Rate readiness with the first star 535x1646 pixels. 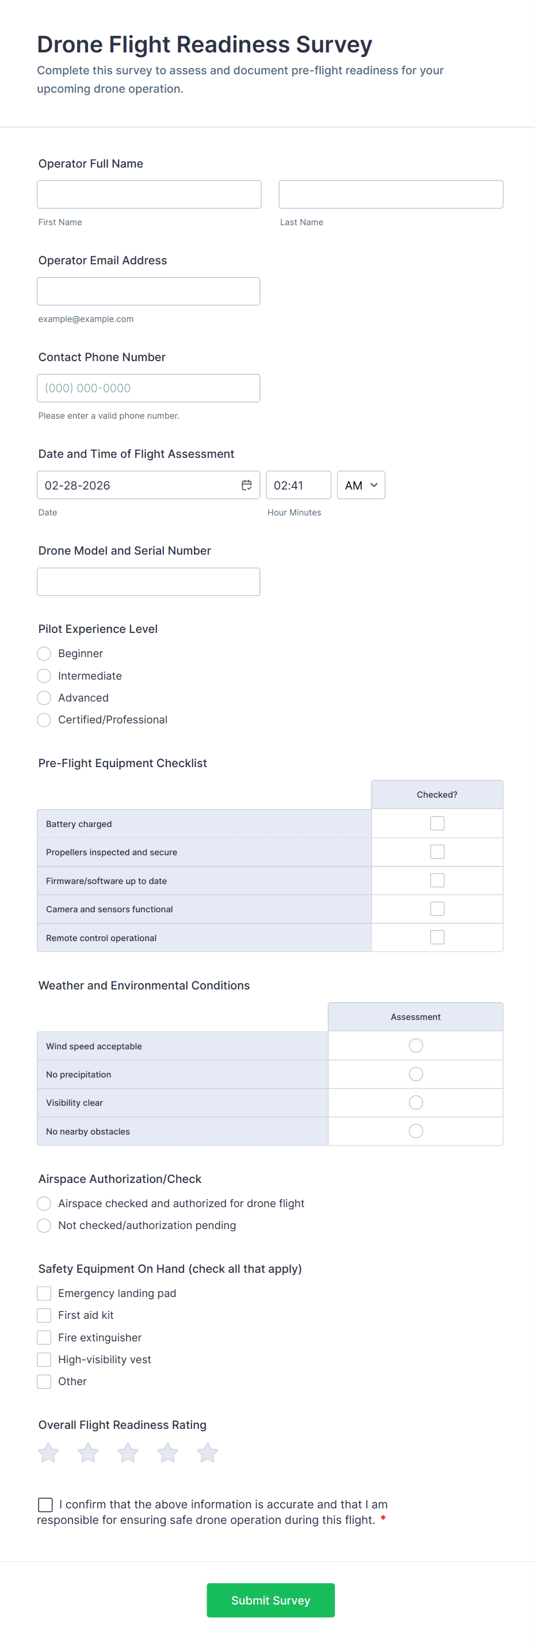(x=48, y=1452)
